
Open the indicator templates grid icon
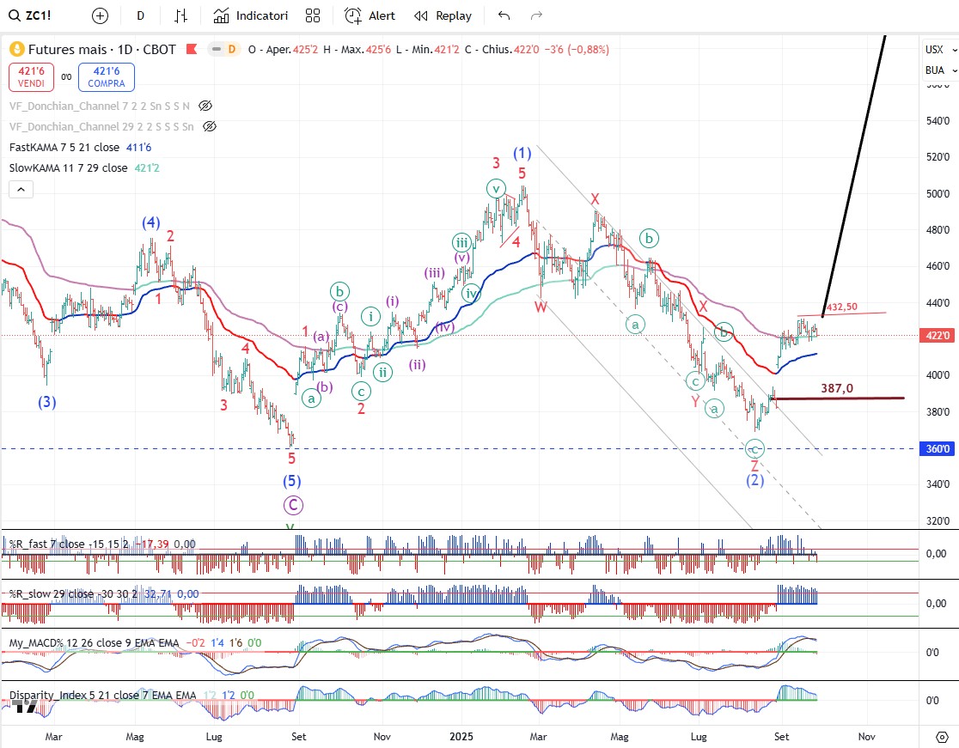(x=313, y=15)
